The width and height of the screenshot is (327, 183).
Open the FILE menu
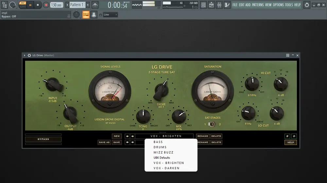[235, 5]
